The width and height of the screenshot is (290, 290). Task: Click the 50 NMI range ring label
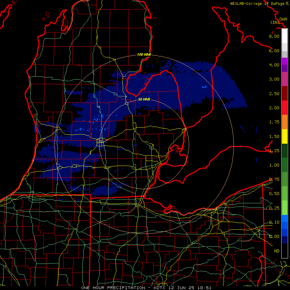coord(144,99)
